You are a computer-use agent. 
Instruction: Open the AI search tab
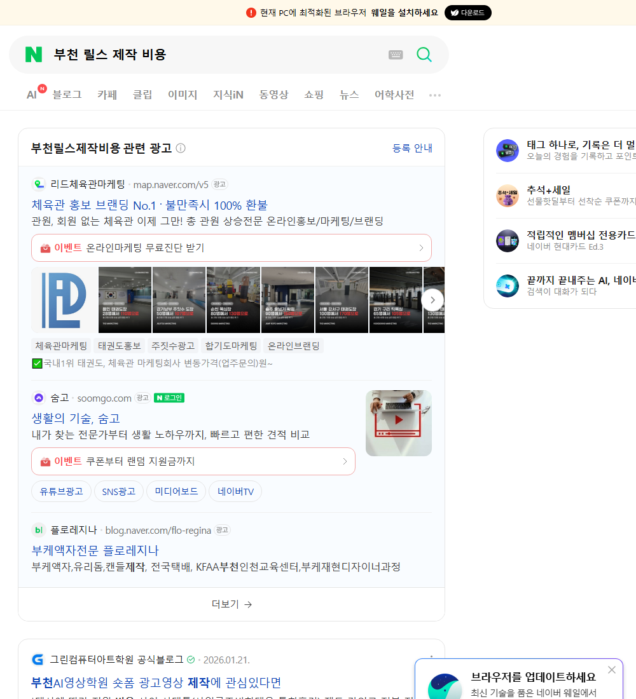point(32,95)
